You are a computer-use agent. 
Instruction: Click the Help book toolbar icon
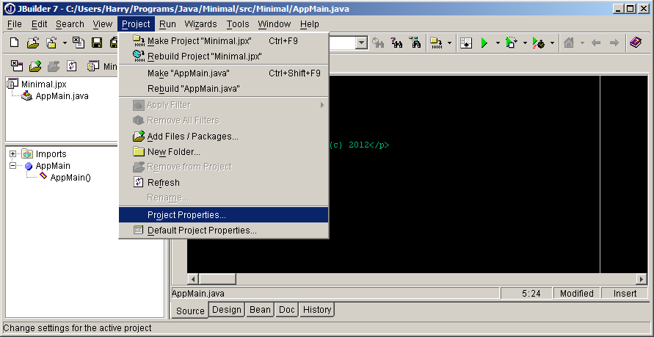click(x=636, y=43)
